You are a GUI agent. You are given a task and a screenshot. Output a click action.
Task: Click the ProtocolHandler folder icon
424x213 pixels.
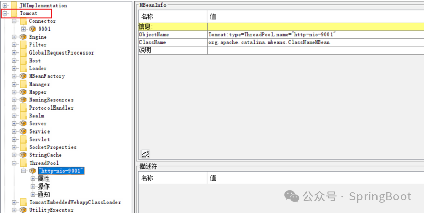point(23,108)
